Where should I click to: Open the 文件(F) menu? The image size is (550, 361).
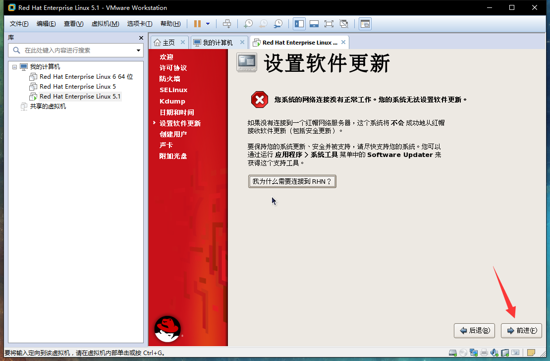(19, 24)
